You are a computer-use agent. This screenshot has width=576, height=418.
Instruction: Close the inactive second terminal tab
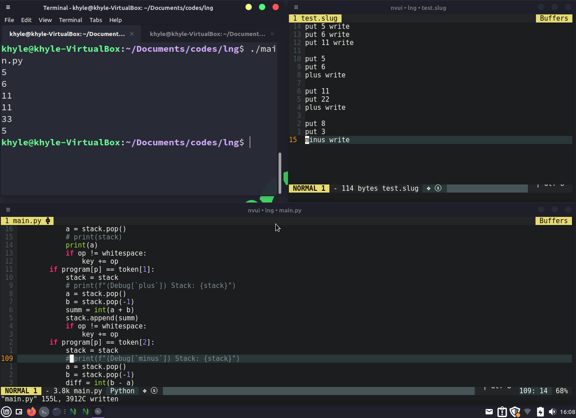[272, 34]
